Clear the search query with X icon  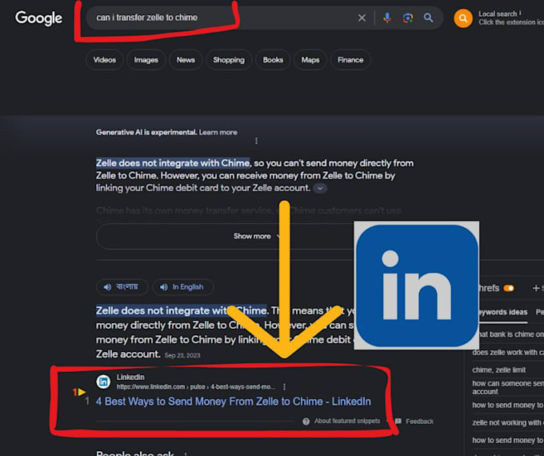(x=362, y=18)
